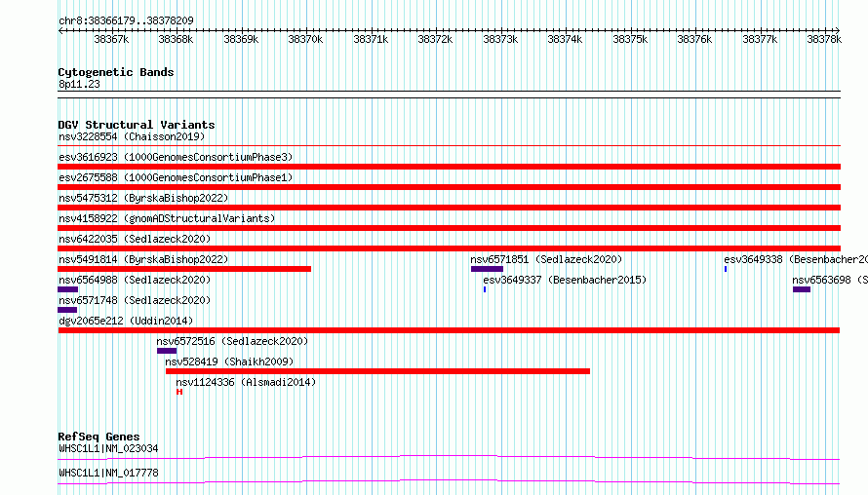Open the nsv6571851 (Sedlazeck2020) label
This screenshot has width=868, height=495.
point(546,259)
